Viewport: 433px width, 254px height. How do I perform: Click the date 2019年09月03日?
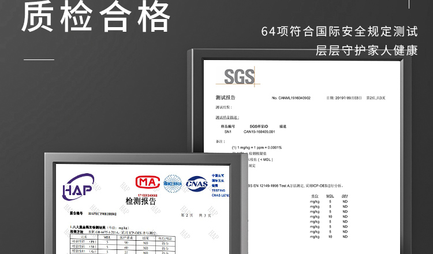pyautogui.click(x=348, y=98)
